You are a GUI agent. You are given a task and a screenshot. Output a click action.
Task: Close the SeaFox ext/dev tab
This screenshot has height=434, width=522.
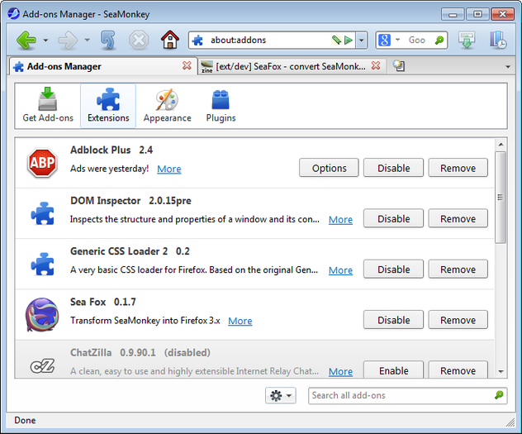pyautogui.click(x=376, y=65)
